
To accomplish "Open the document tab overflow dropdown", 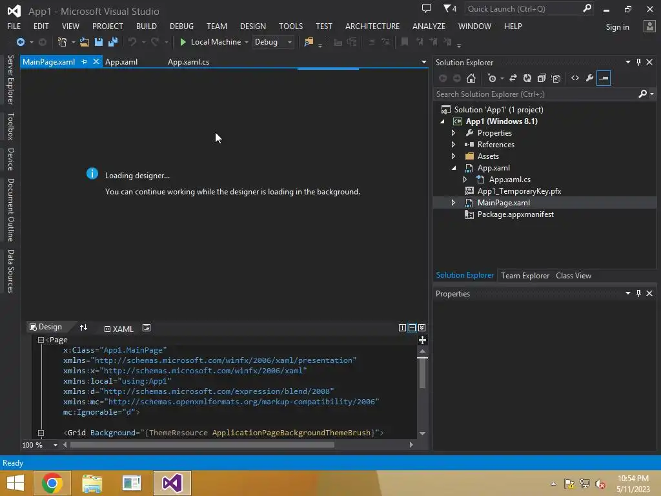I will (423, 62).
